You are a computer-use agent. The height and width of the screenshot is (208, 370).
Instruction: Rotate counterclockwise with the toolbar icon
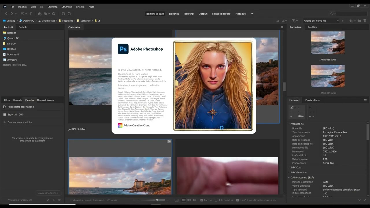point(63,14)
